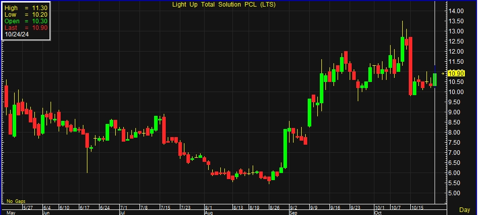Click the yellow 10.90 last price marker
This screenshot has height=215, width=478.
pyautogui.click(x=457, y=74)
